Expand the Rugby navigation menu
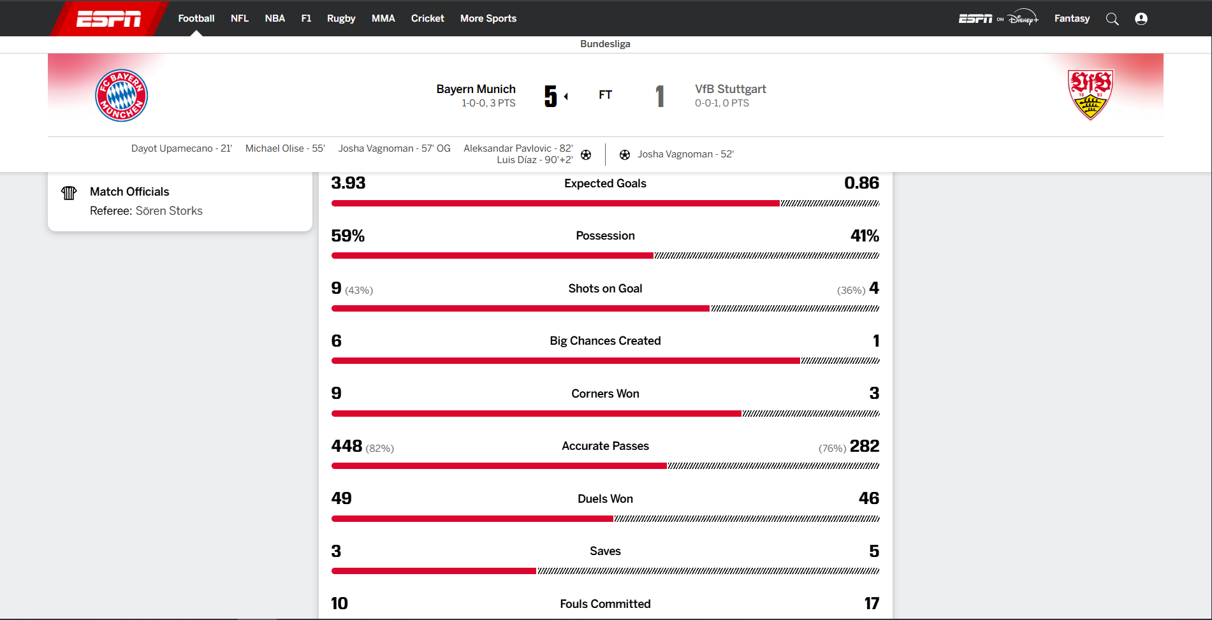The height and width of the screenshot is (620, 1212). pyautogui.click(x=341, y=18)
